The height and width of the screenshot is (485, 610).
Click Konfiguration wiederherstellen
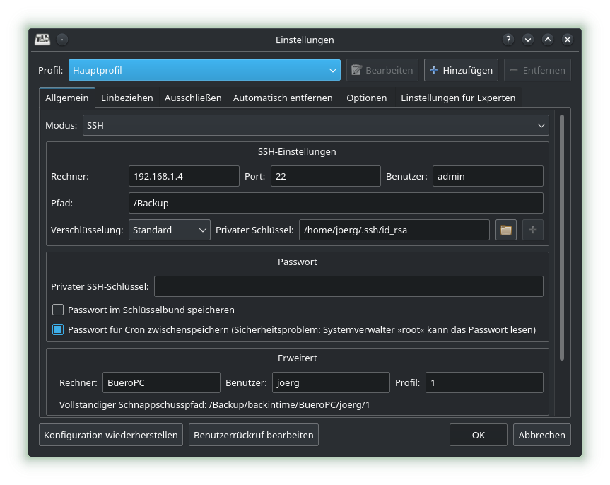click(110, 435)
